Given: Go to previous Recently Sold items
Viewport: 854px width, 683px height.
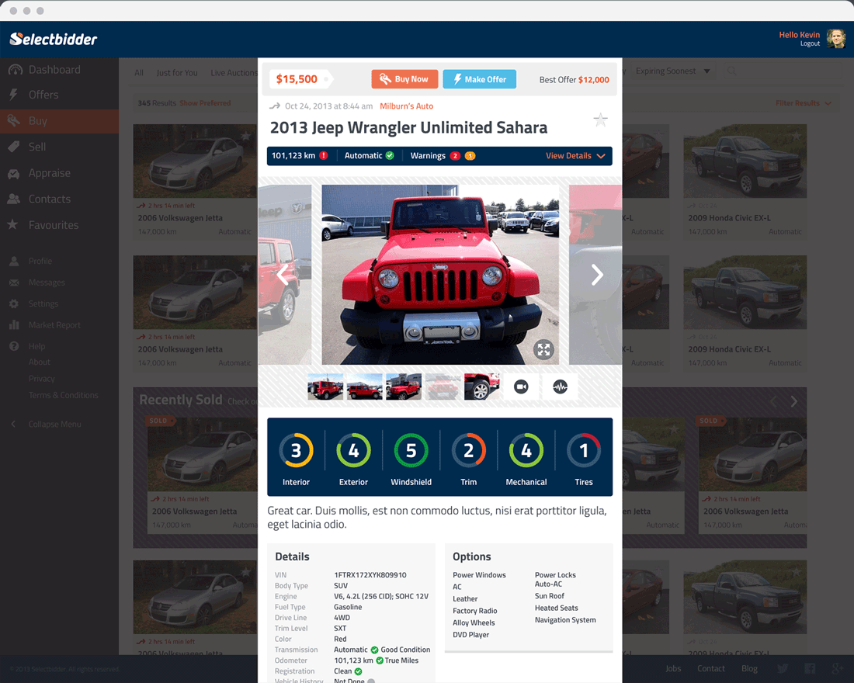Looking at the screenshot, I should point(773,402).
